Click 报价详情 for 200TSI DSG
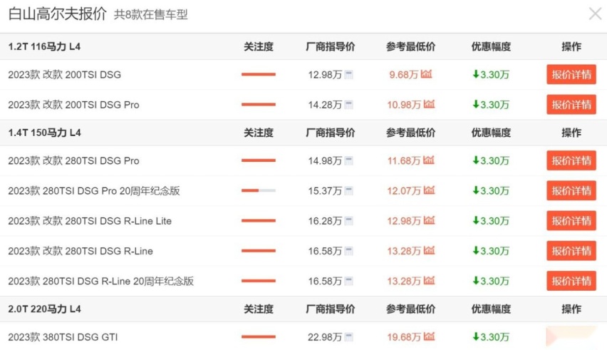 pyautogui.click(x=571, y=74)
